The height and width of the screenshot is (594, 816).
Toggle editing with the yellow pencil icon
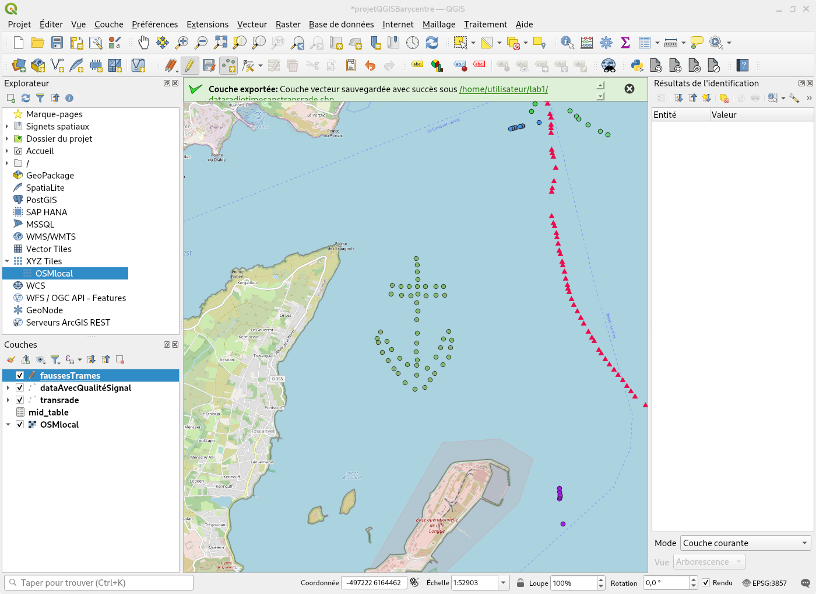[x=189, y=65]
